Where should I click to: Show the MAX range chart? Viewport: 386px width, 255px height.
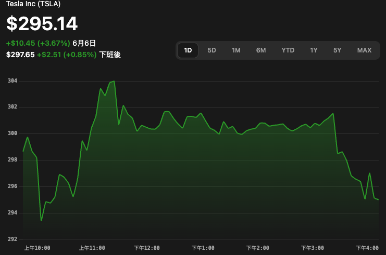tap(364, 50)
